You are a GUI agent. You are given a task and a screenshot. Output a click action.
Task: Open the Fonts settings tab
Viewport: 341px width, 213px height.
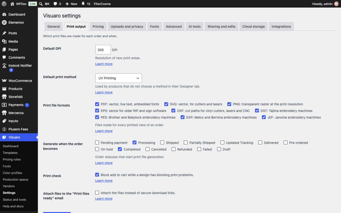click(155, 27)
